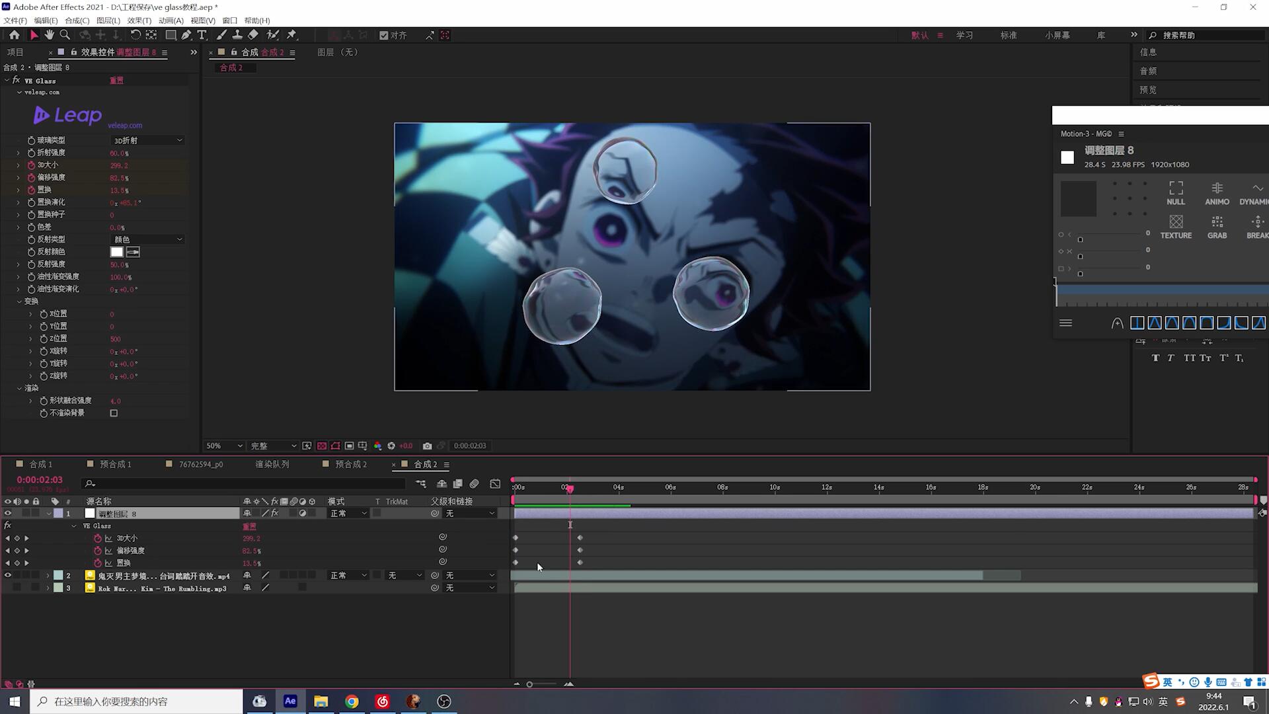Select the Pen tool
The height and width of the screenshot is (714, 1269).
pos(186,35)
